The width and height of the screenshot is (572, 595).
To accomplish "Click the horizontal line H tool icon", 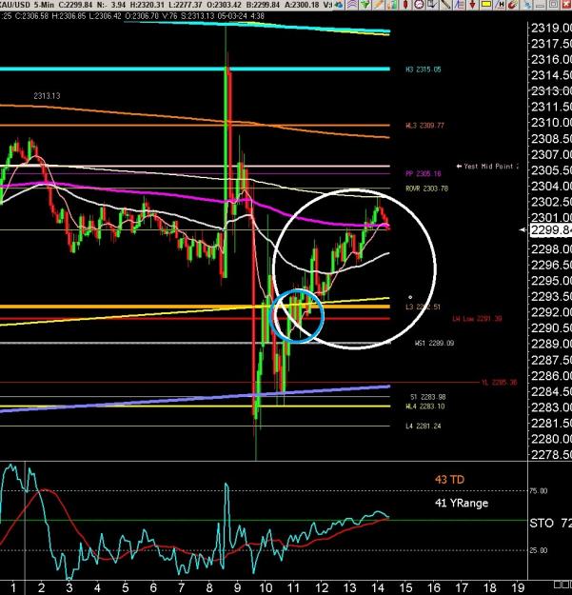I will tap(501, 5).
